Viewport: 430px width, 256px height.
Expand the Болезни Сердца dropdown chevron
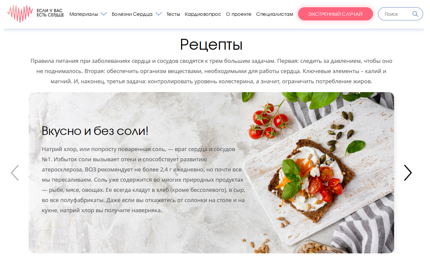(x=158, y=14)
